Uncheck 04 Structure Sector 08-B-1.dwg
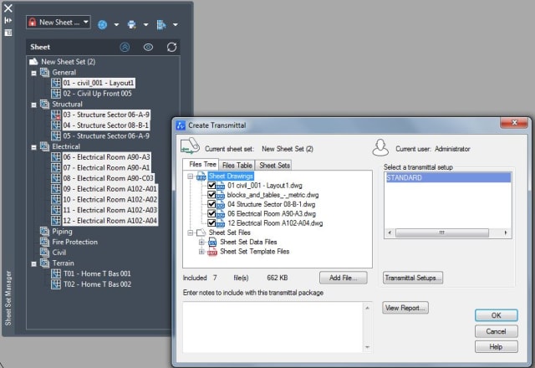 coord(211,204)
